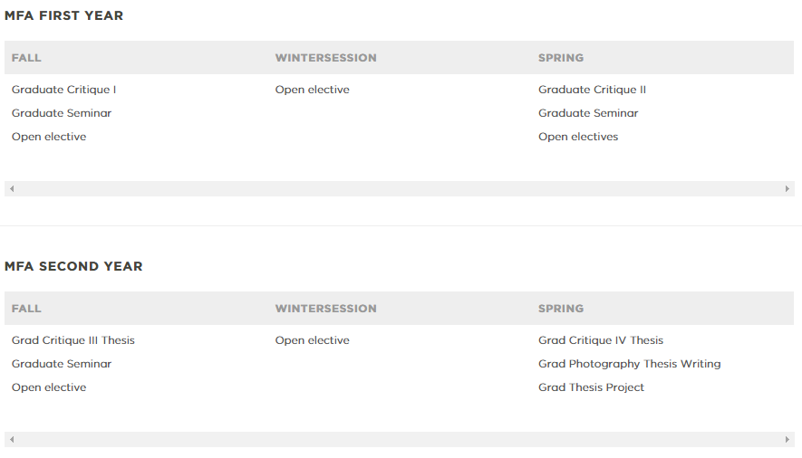Click first year Wintersession Open elective
The width and height of the screenshot is (802, 458).
point(312,90)
